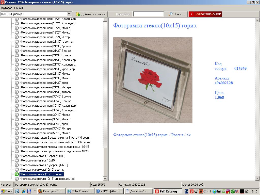Expand the quick launch chevron in the taskbar
Screen dimensions: 260x195
coord(35,190)
